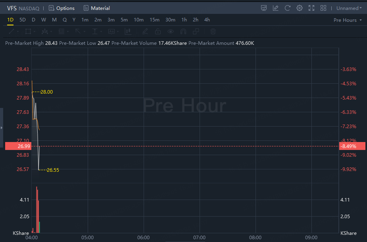The height and width of the screenshot is (242, 367).
Task: Open the Material button label
Action: click(x=100, y=8)
